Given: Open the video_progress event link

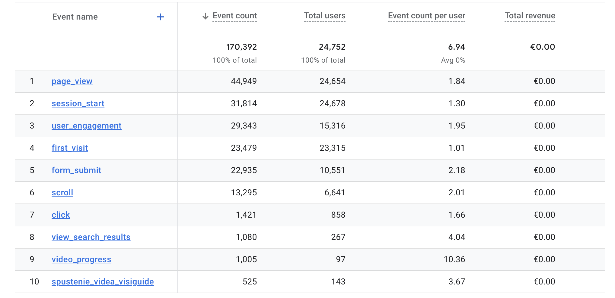Looking at the screenshot, I should [81, 259].
